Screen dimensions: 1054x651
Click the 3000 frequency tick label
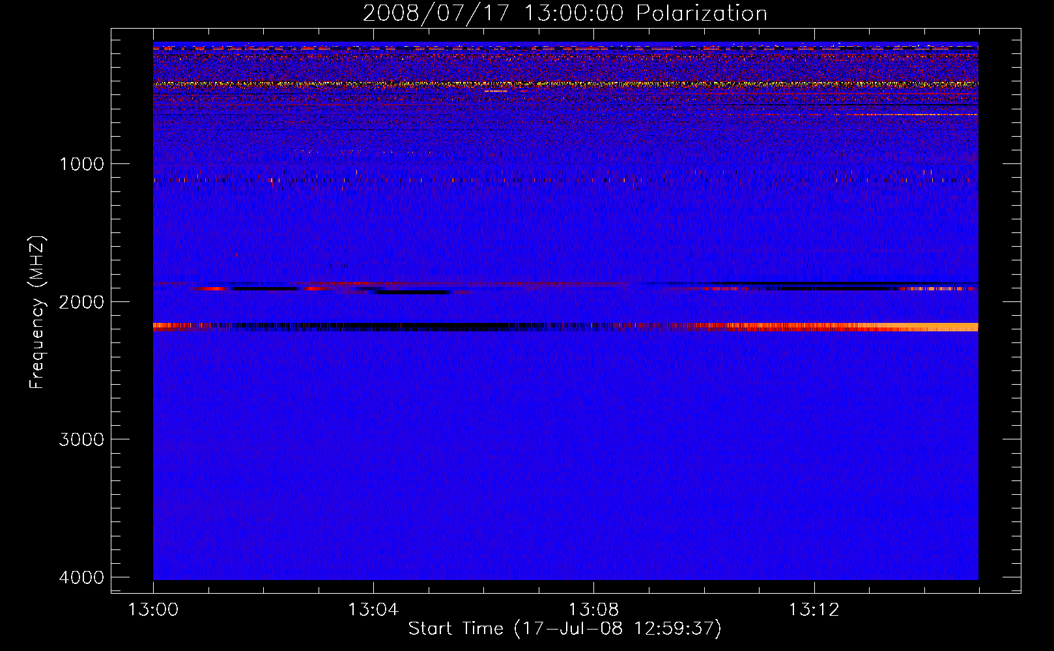click(81, 439)
